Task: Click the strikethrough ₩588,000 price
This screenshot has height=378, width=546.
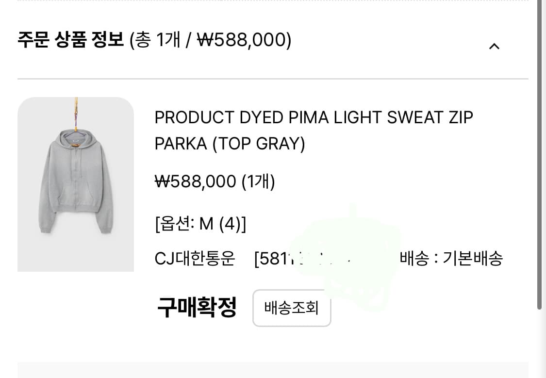Action: pos(194,181)
